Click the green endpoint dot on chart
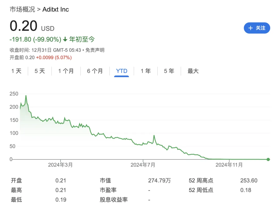 pos(268,159)
